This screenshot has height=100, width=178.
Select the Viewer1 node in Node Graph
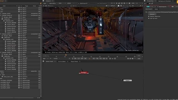pyautogui.click(x=127, y=81)
